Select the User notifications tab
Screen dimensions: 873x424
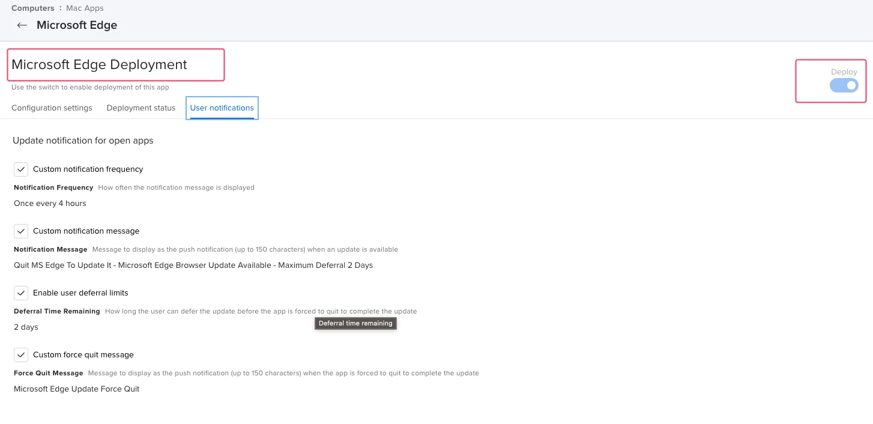pyautogui.click(x=222, y=108)
